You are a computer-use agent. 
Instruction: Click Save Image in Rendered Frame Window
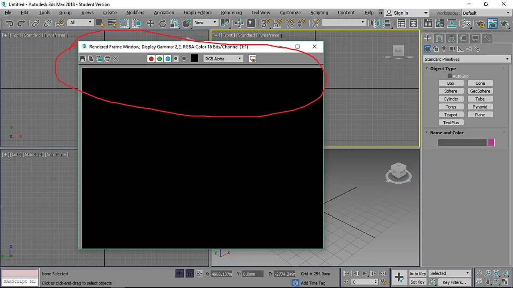coord(83,59)
